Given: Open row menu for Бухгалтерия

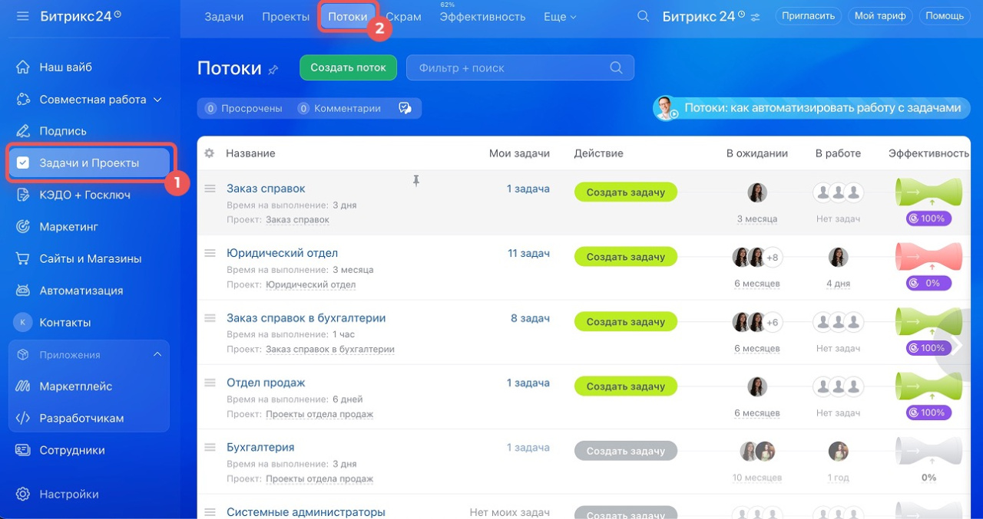Looking at the screenshot, I should (210, 447).
